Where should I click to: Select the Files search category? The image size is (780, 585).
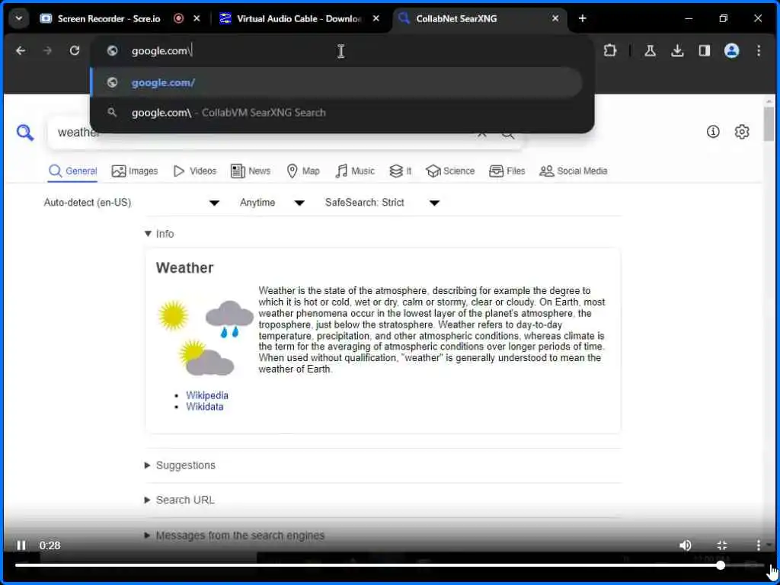tap(507, 171)
